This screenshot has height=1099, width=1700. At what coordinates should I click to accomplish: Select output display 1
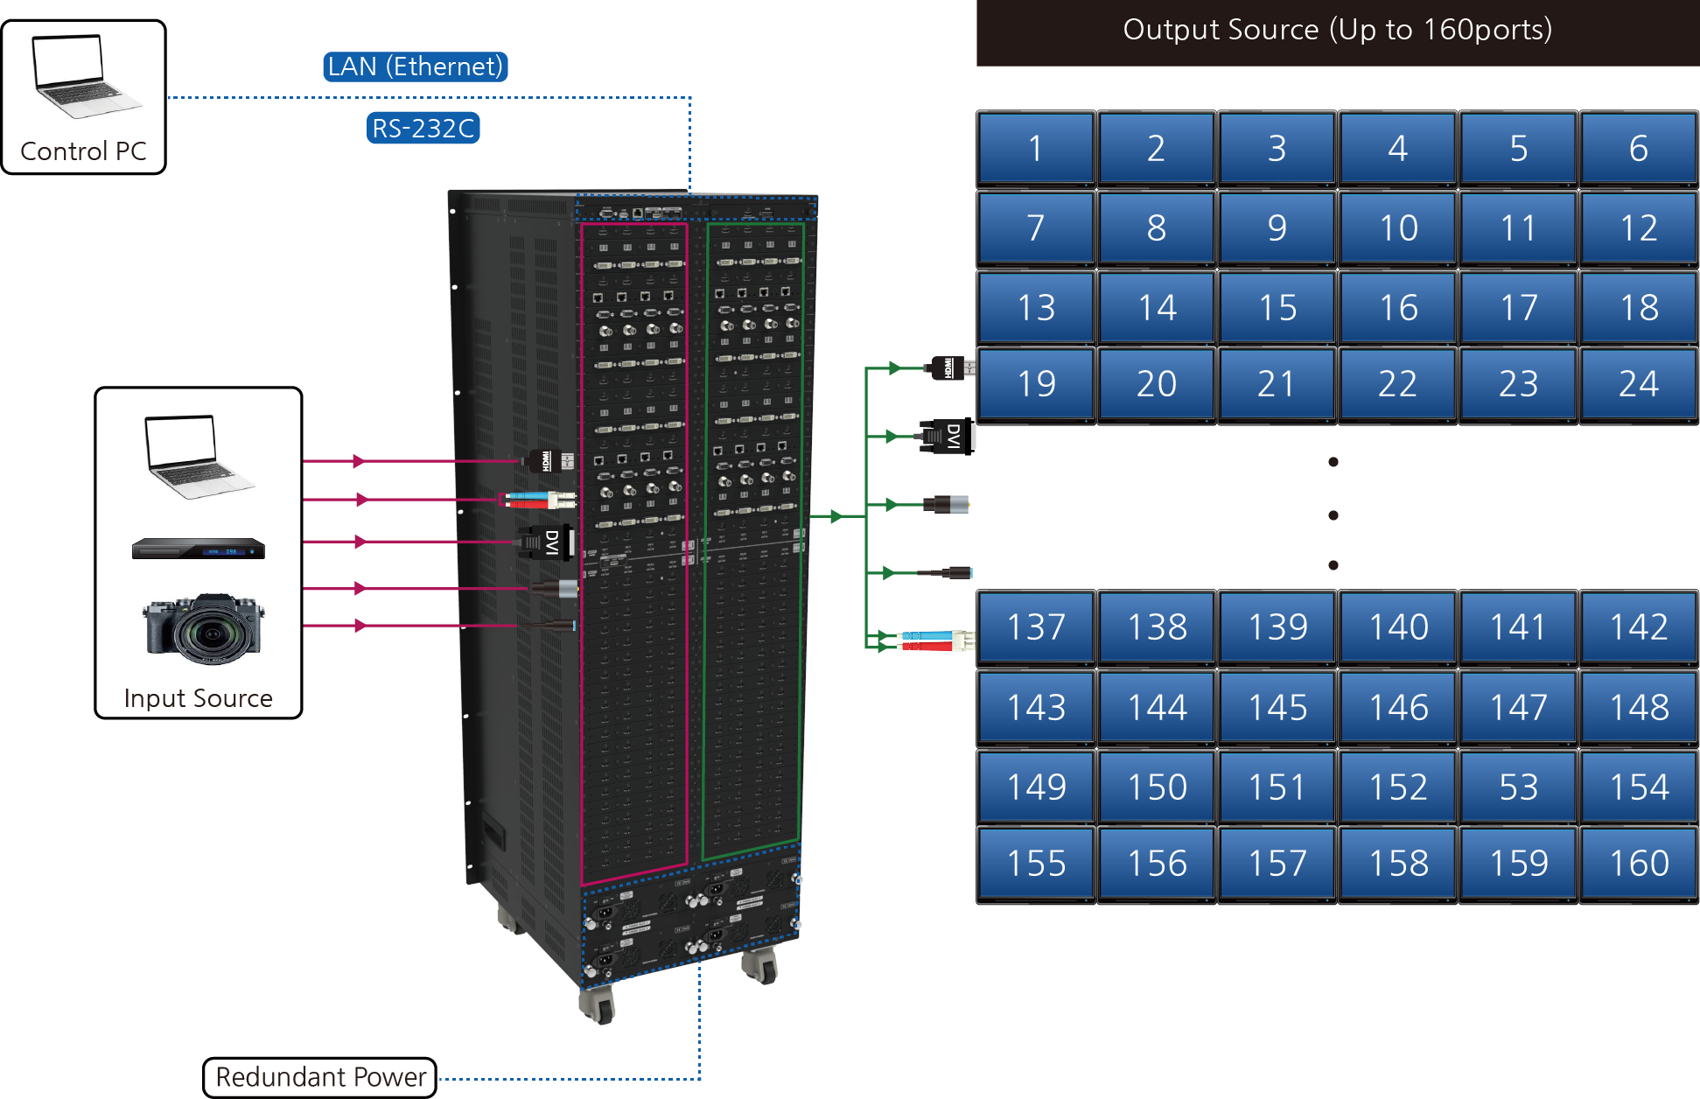pyautogui.click(x=1036, y=149)
